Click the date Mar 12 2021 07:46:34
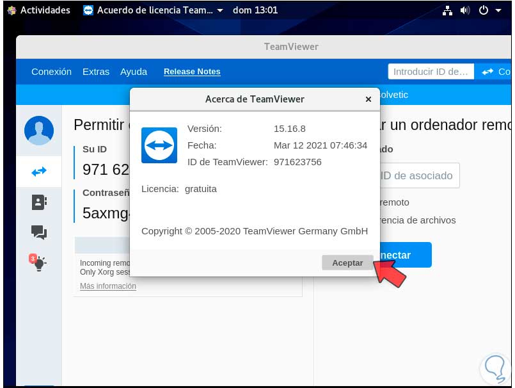515x388 pixels. pos(321,145)
